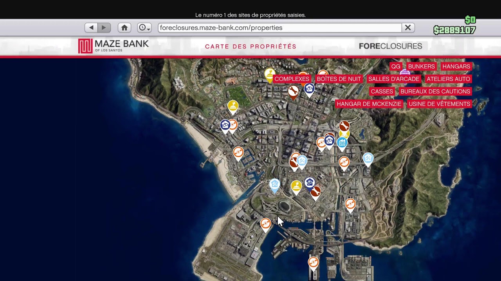The width and height of the screenshot is (501, 281).
Task: Select the orange disc marker beside the mouse cursor
Action: tap(266, 225)
